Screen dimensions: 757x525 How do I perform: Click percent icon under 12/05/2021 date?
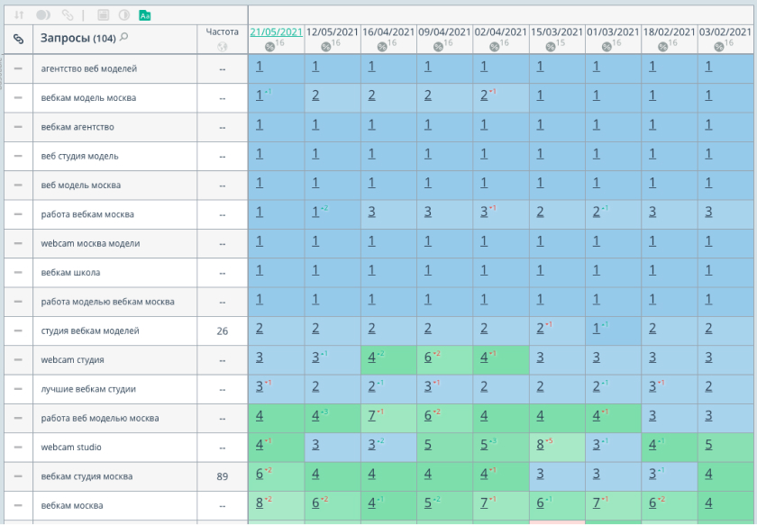(x=325, y=46)
